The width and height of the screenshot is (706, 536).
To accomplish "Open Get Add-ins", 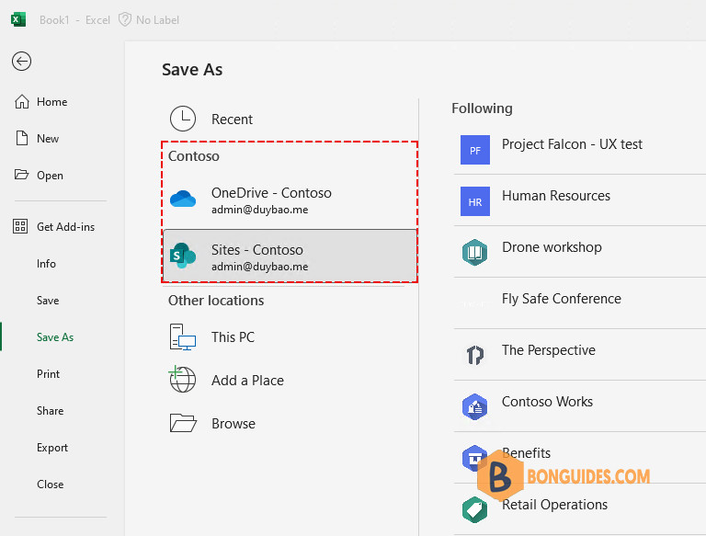I will click(65, 226).
